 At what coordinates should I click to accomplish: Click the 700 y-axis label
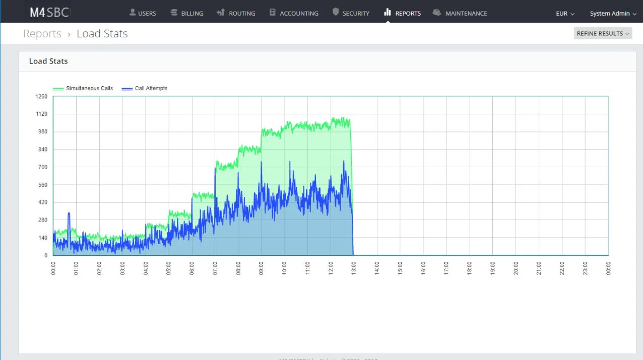point(42,167)
